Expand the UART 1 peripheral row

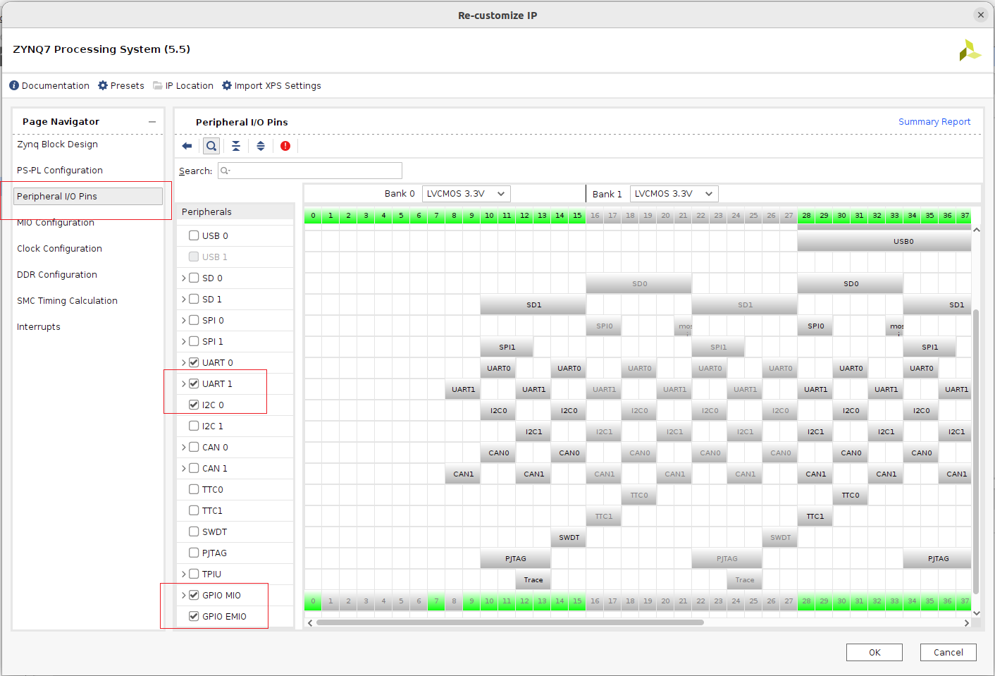(x=184, y=383)
